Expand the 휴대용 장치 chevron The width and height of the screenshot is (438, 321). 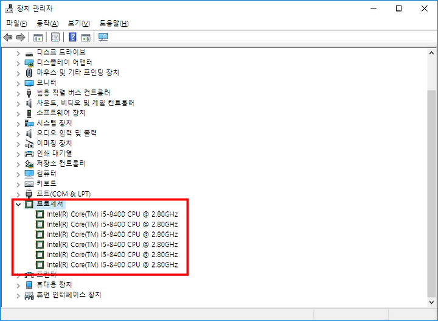[18, 286]
